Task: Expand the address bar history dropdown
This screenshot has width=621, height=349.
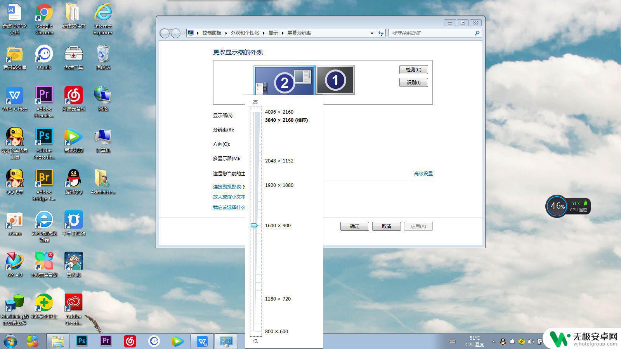Action: [372, 33]
